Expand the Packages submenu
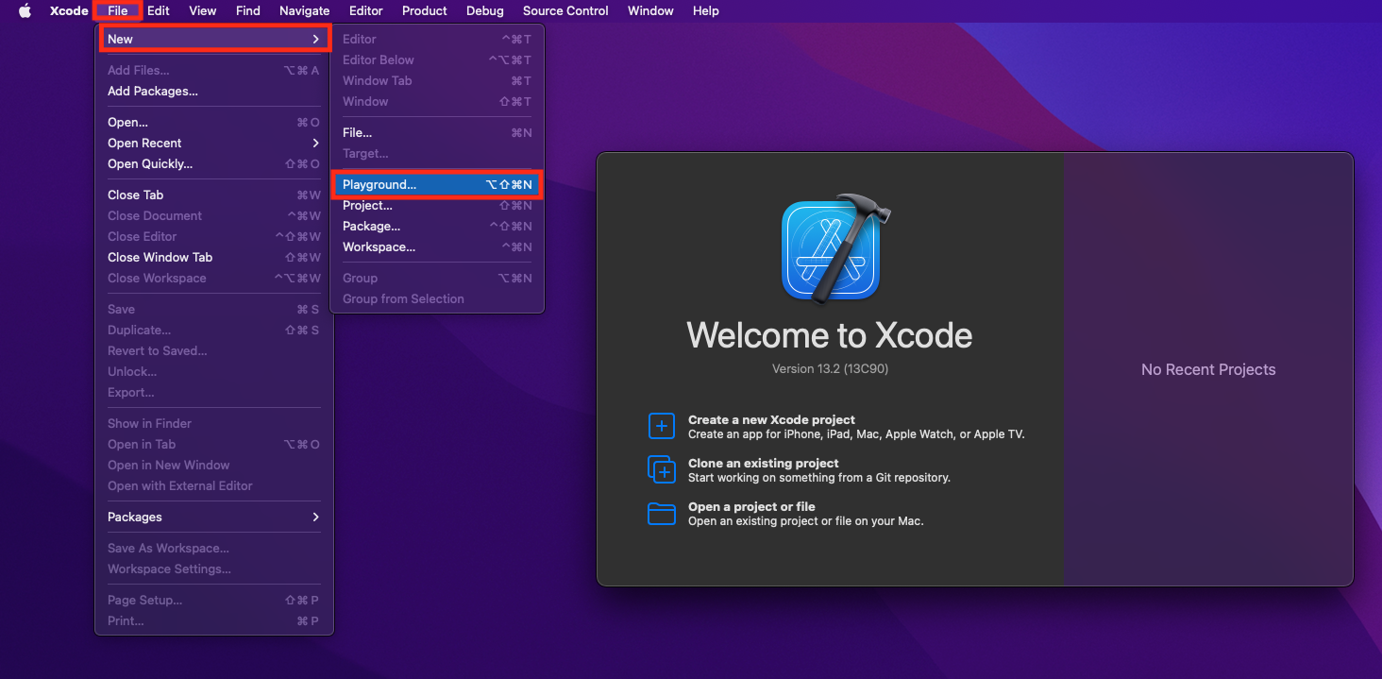 pos(315,517)
